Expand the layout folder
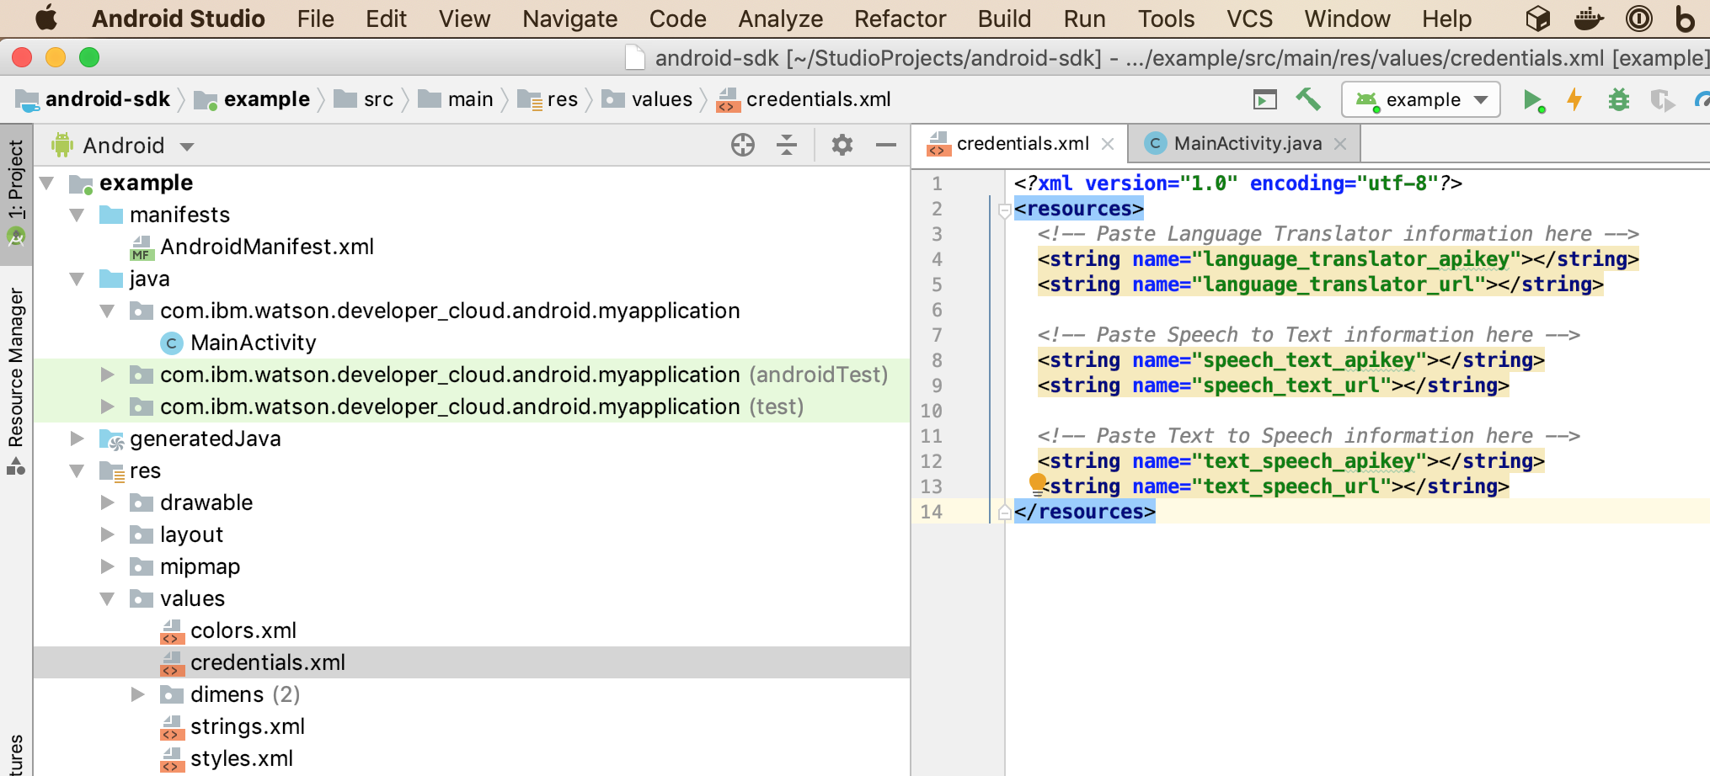Image resolution: width=1710 pixels, height=776 pixels. (108, 534)
